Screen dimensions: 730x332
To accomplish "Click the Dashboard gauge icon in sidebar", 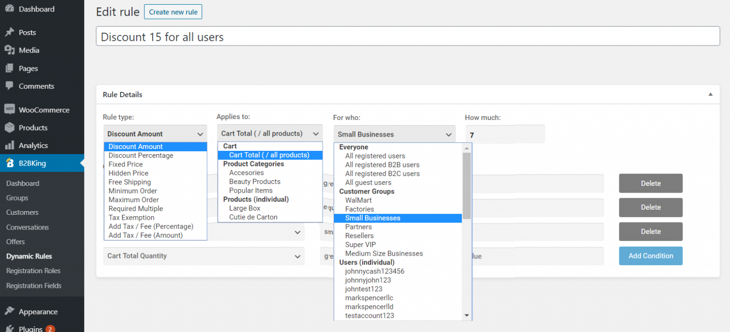I will coord(10,9).
